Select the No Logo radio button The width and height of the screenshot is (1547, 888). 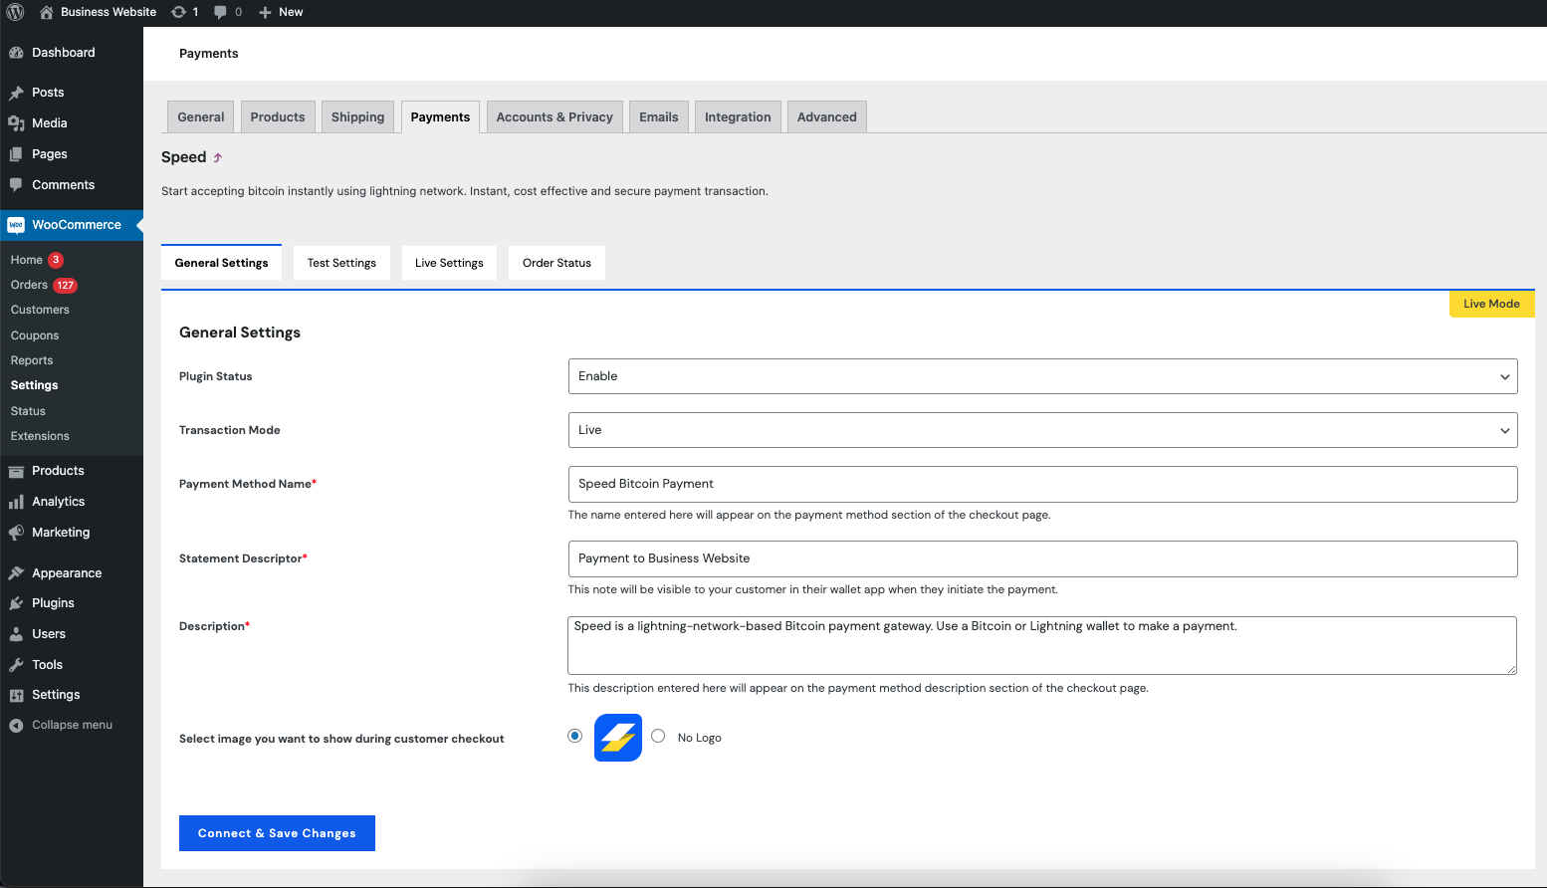point(658,736)
